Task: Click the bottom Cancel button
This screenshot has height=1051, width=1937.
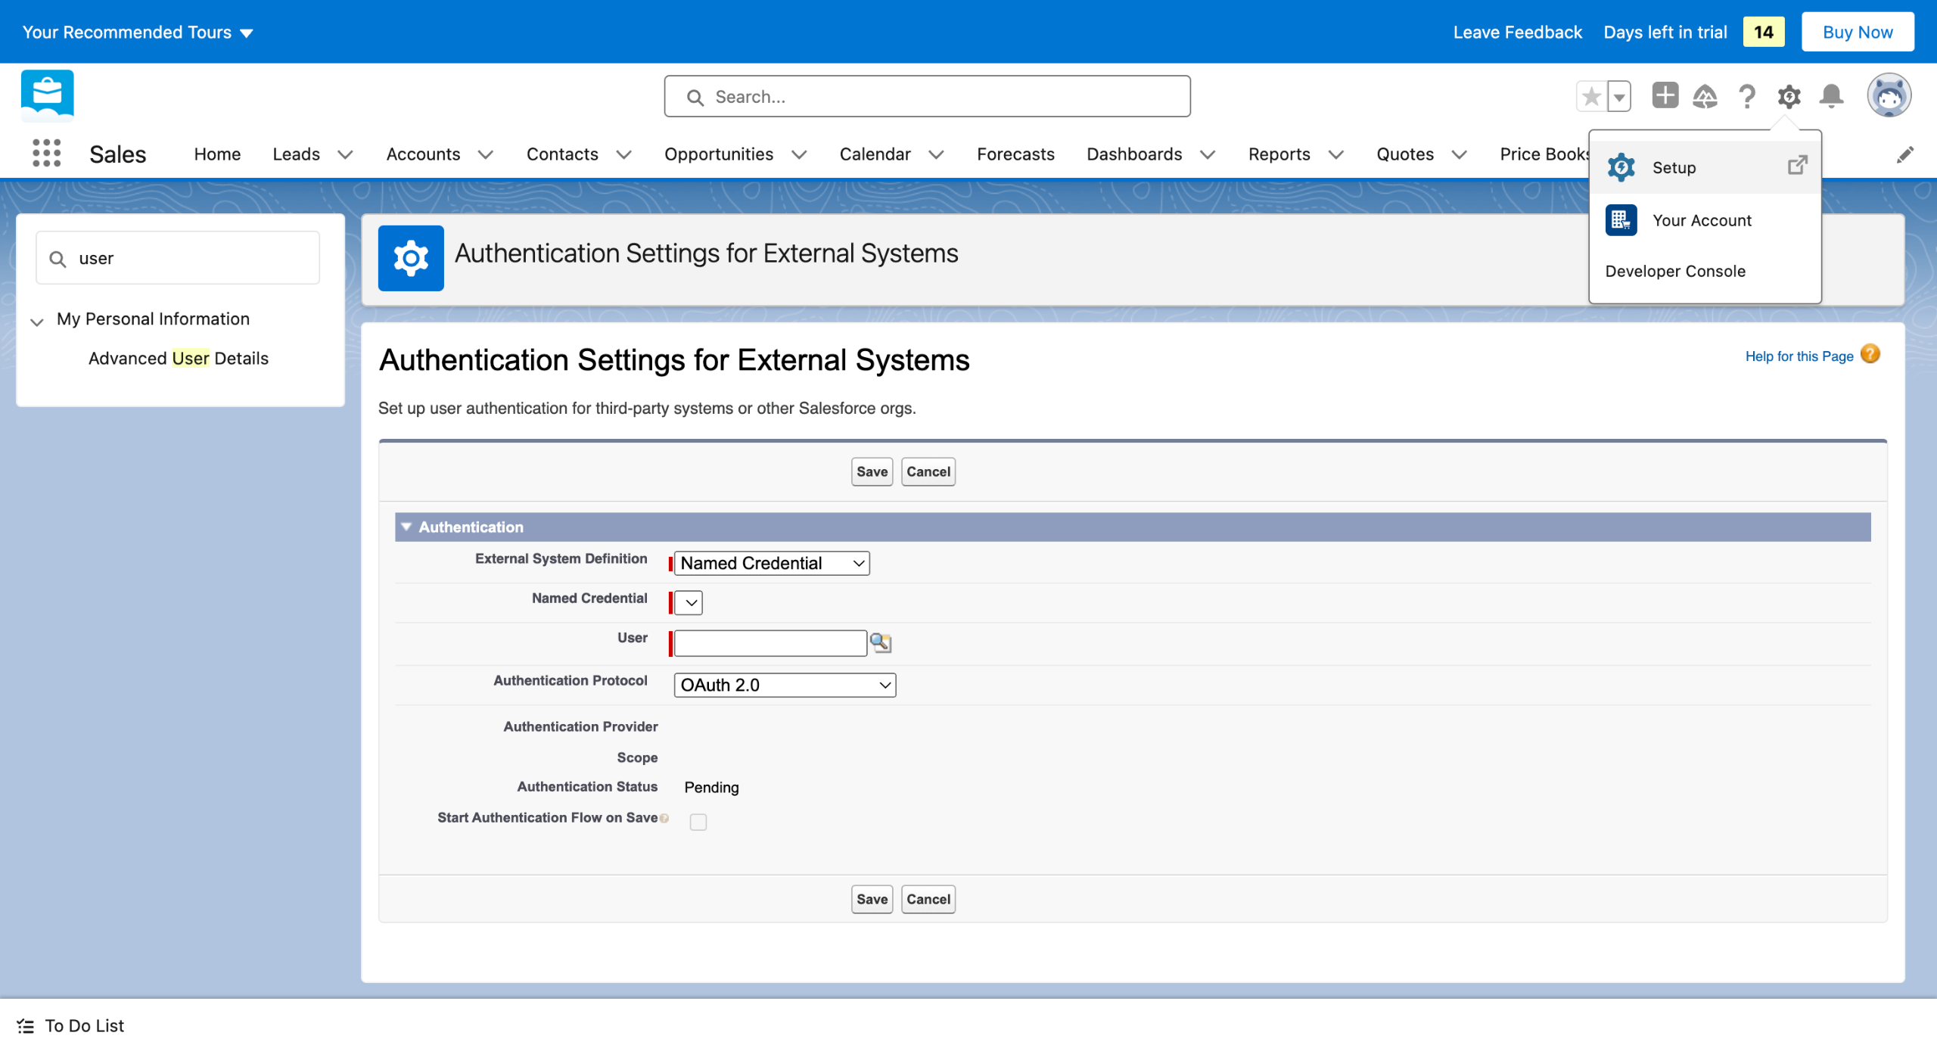Action: click(928, 899)
